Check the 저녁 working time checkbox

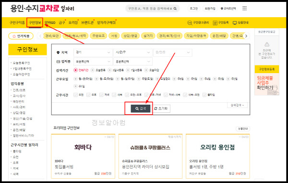101,95
